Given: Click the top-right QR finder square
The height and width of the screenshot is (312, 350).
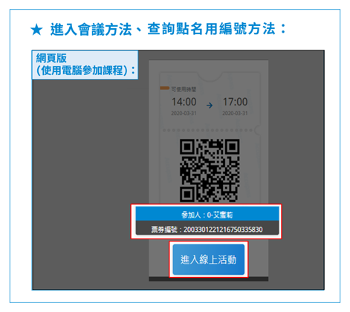Looking at the screenshot, I should point(232,146).
